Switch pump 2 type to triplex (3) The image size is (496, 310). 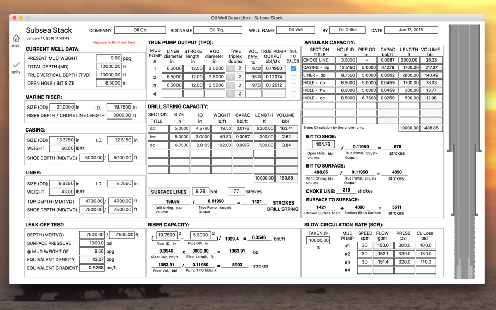pyautogui.click(x=230, y=77)
